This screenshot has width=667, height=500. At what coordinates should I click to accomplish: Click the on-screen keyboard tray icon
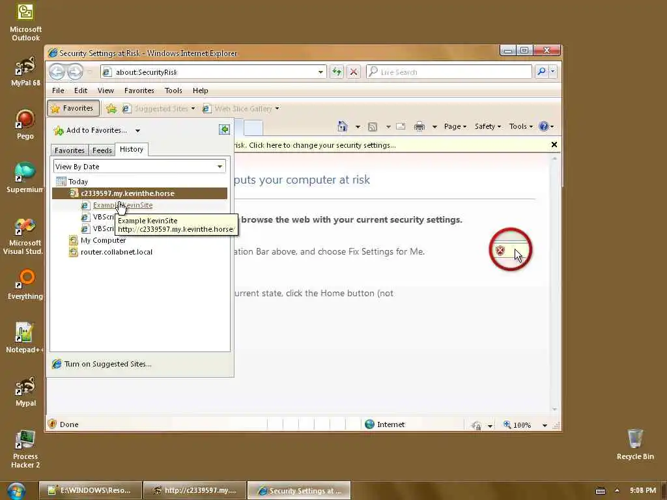(x=600, y=491)
